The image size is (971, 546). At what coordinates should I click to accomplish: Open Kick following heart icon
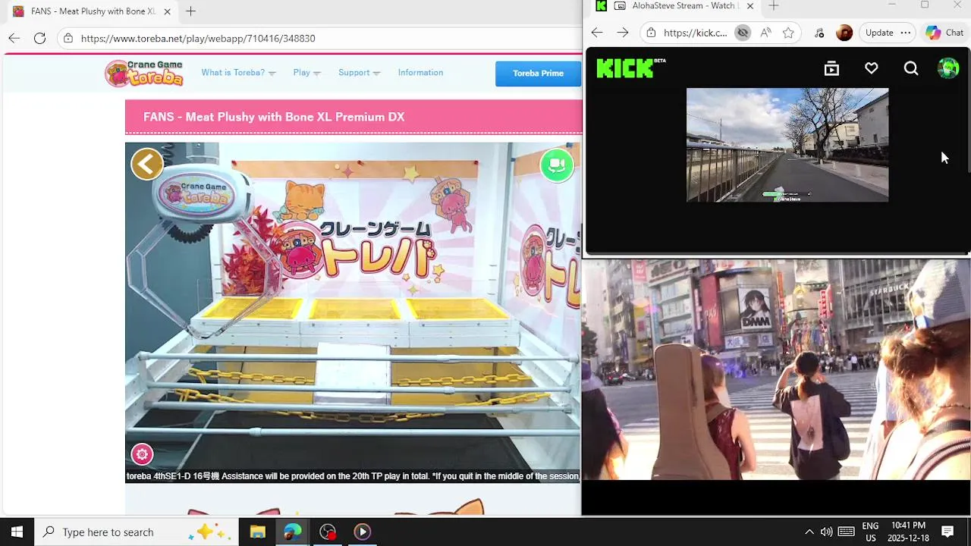[x=871, y=68]
